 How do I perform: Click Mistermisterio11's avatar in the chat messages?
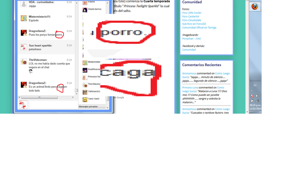point(24,18)
